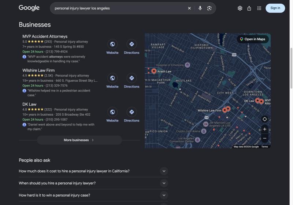The height and width of the screenshot is (205, 293).
Task: Zoom out on the map
Action: click(x=264, y=138)
